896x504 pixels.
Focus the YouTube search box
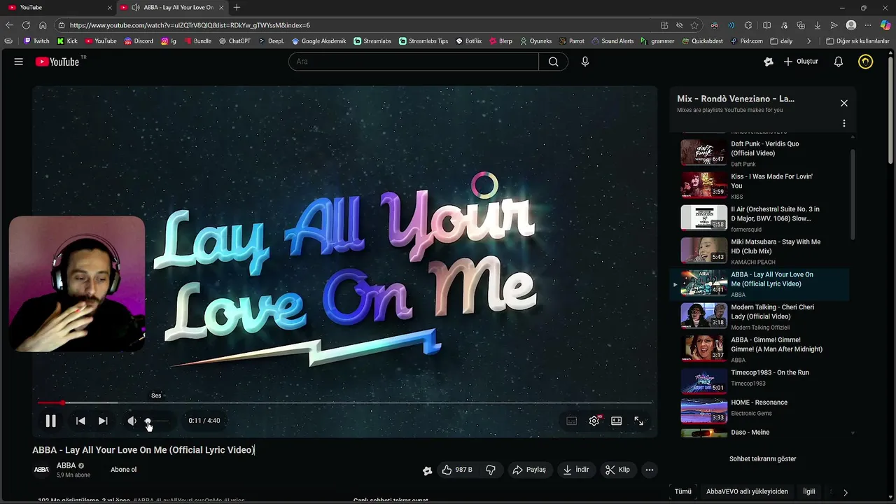tap(414, 62)
